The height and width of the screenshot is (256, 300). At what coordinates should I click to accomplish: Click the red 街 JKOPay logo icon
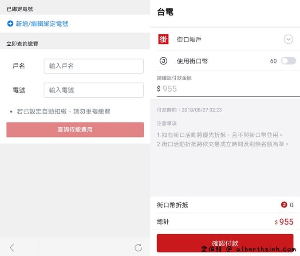(x=163, y=39)
